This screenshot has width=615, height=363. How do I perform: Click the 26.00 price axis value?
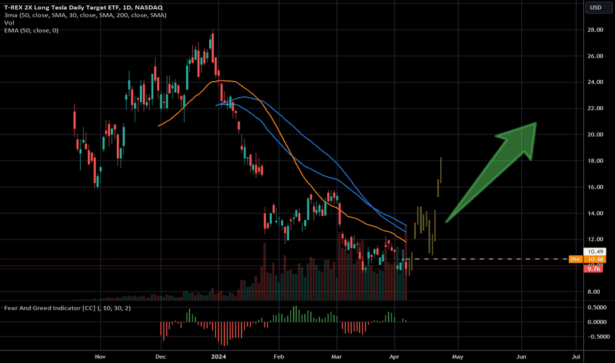tap(595, 56)
